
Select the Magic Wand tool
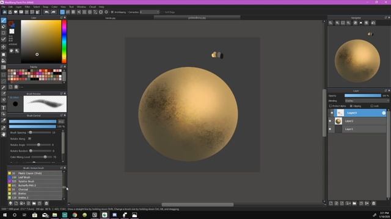click(x=4, y=88)
